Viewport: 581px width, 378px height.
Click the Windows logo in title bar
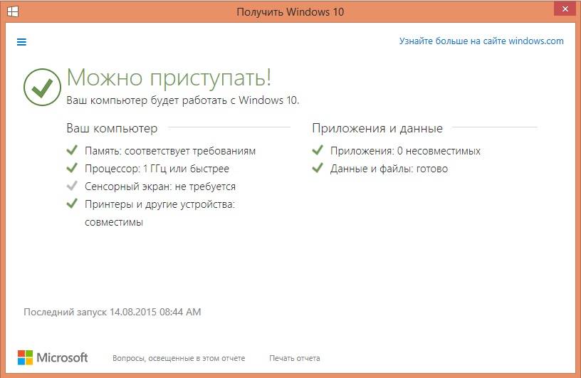pyautogui.click(x=13, y=11)
